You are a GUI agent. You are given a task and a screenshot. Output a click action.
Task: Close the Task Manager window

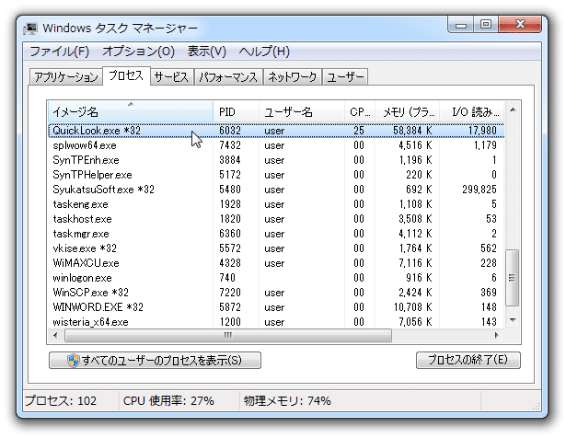click(520, 25)
